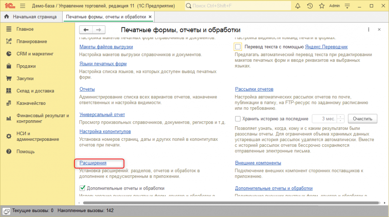389x217 pixels.
Task: Decrease history months with down stepper arrow
Action: click(x=341, y=121)
